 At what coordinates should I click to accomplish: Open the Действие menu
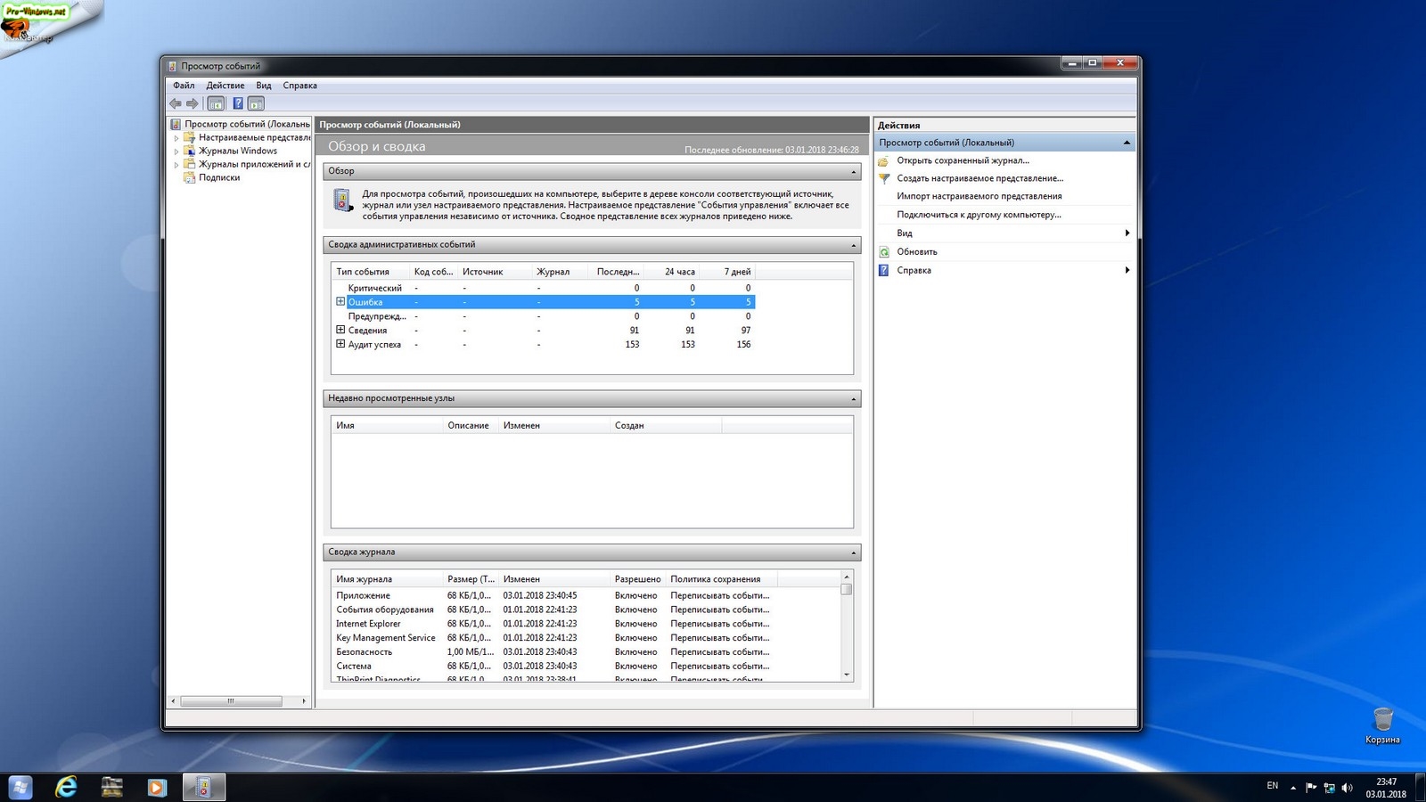[x=225, y=86]
